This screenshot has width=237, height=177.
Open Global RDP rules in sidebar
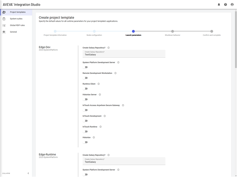pos(16,25)
